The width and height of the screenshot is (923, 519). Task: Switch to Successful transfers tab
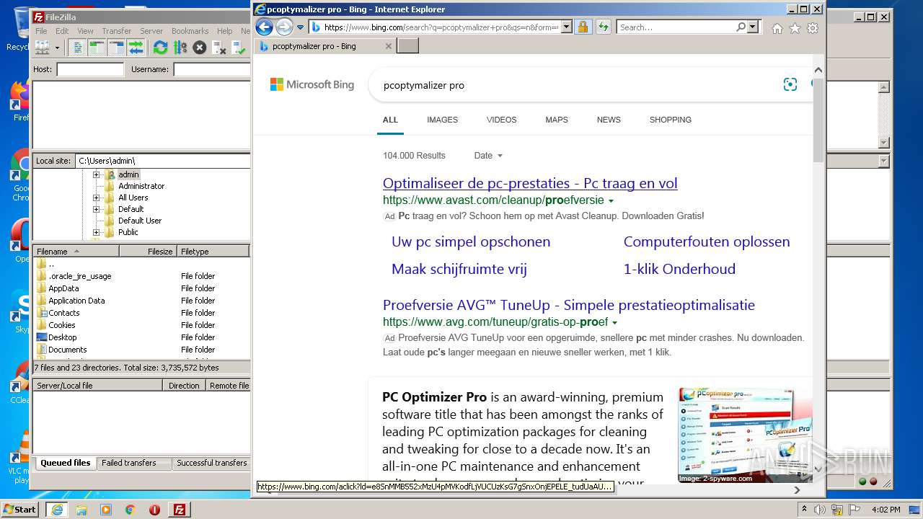pyautogui.click(x=212, y=463)
